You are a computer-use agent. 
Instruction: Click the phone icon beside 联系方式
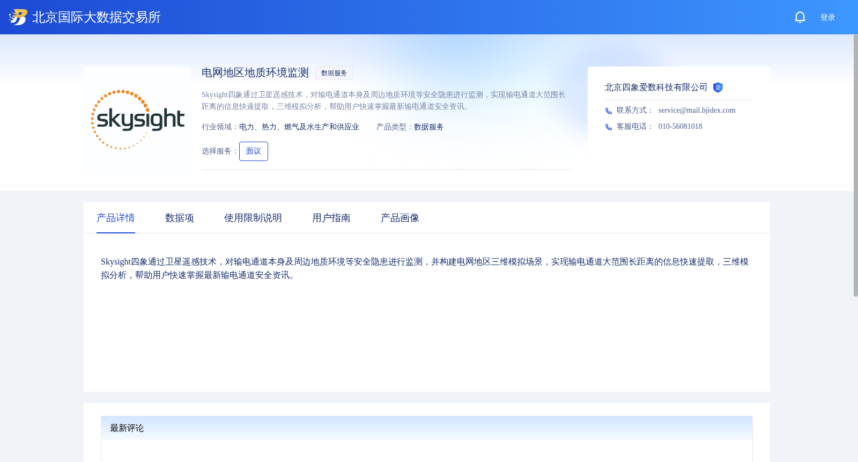[609, 111]
